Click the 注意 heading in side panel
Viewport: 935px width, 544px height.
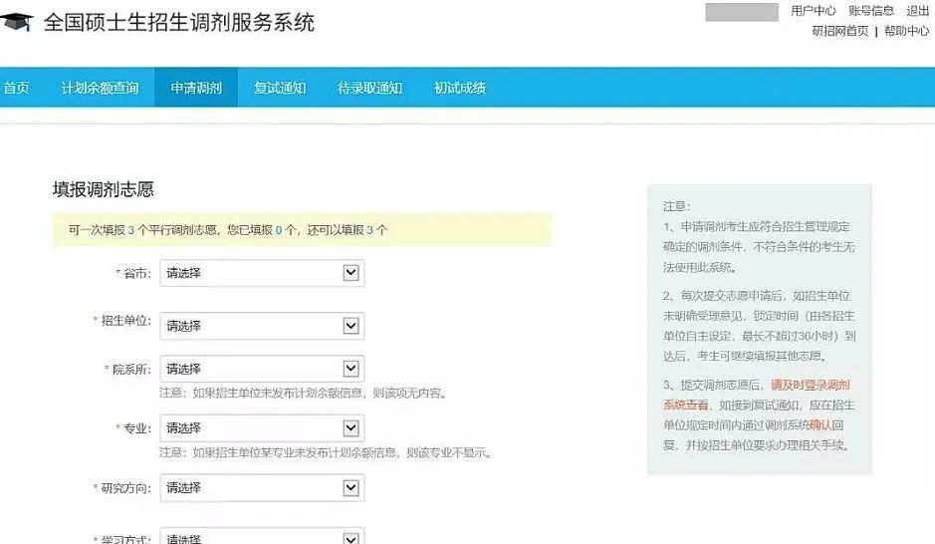[x=676, y=206]
